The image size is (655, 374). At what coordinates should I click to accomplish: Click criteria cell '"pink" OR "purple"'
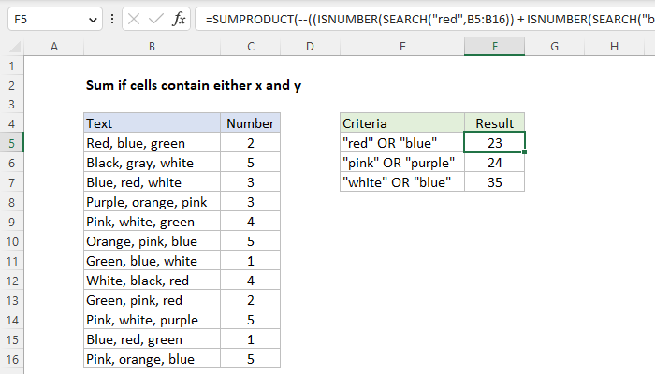point(402,163)
